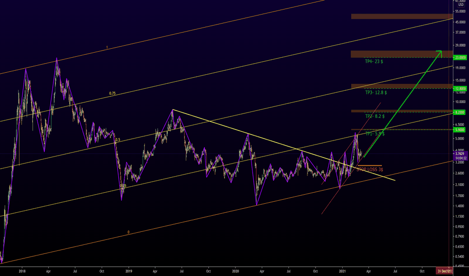Click the 1.7000 price axis label
This screenshot has width=469, height=276.
460,196
